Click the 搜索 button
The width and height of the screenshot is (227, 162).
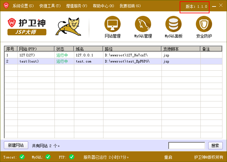215,145
